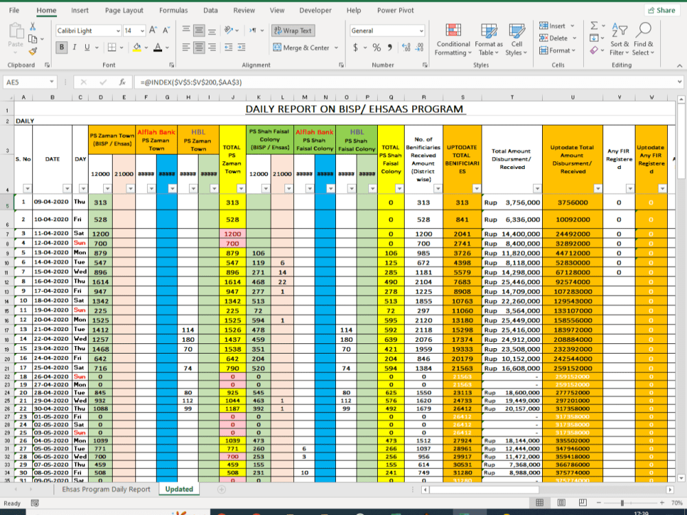Increase indent
687x515 pixels.
pyautogui.click(x=241, y=47)
